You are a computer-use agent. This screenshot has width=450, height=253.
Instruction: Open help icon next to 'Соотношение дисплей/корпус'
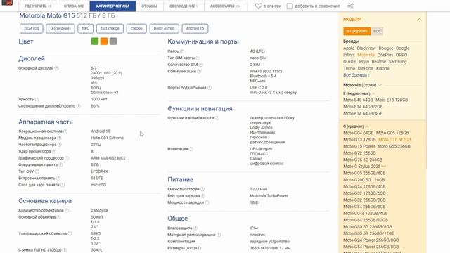click(78, 106)
